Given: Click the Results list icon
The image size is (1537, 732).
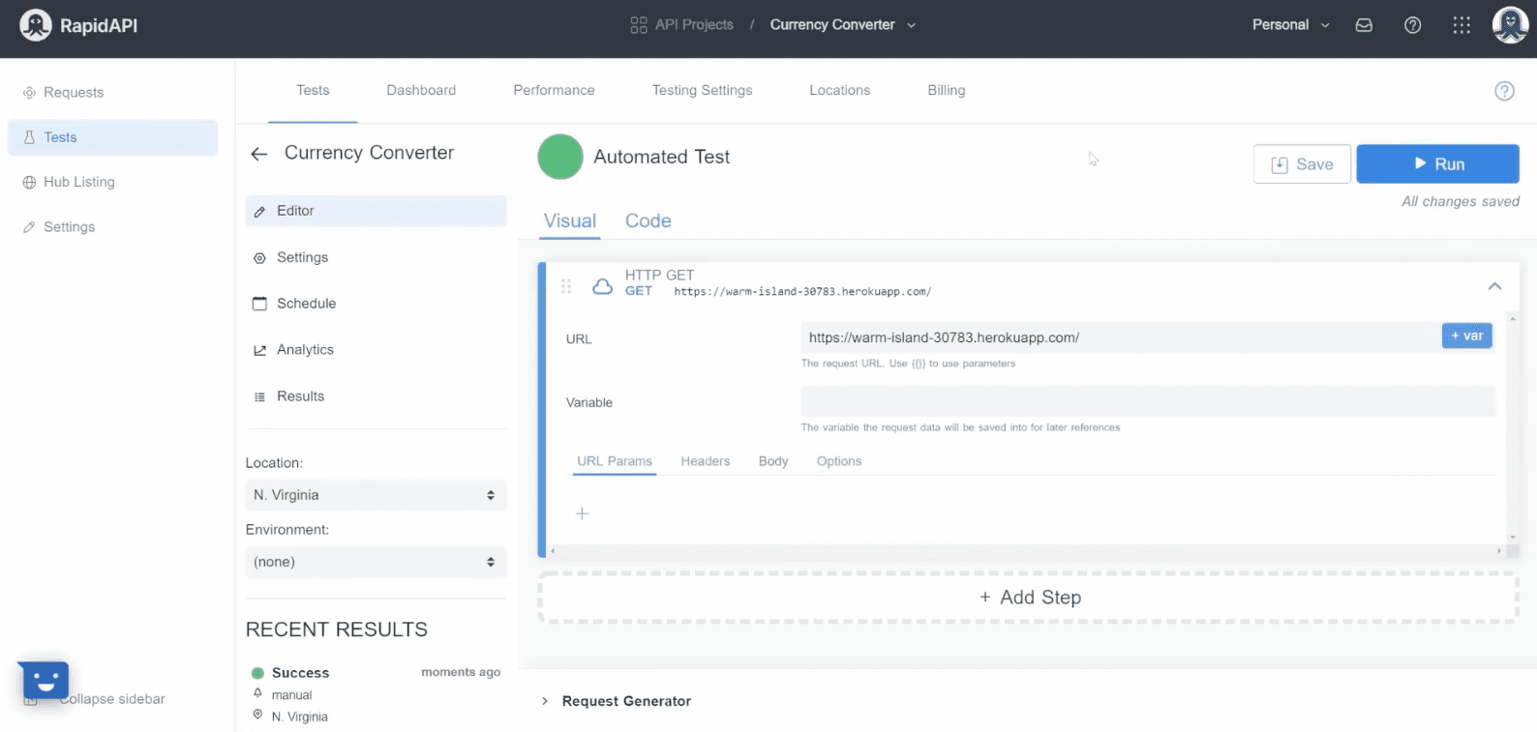Looking at the screenshot, I should [259, 396].
